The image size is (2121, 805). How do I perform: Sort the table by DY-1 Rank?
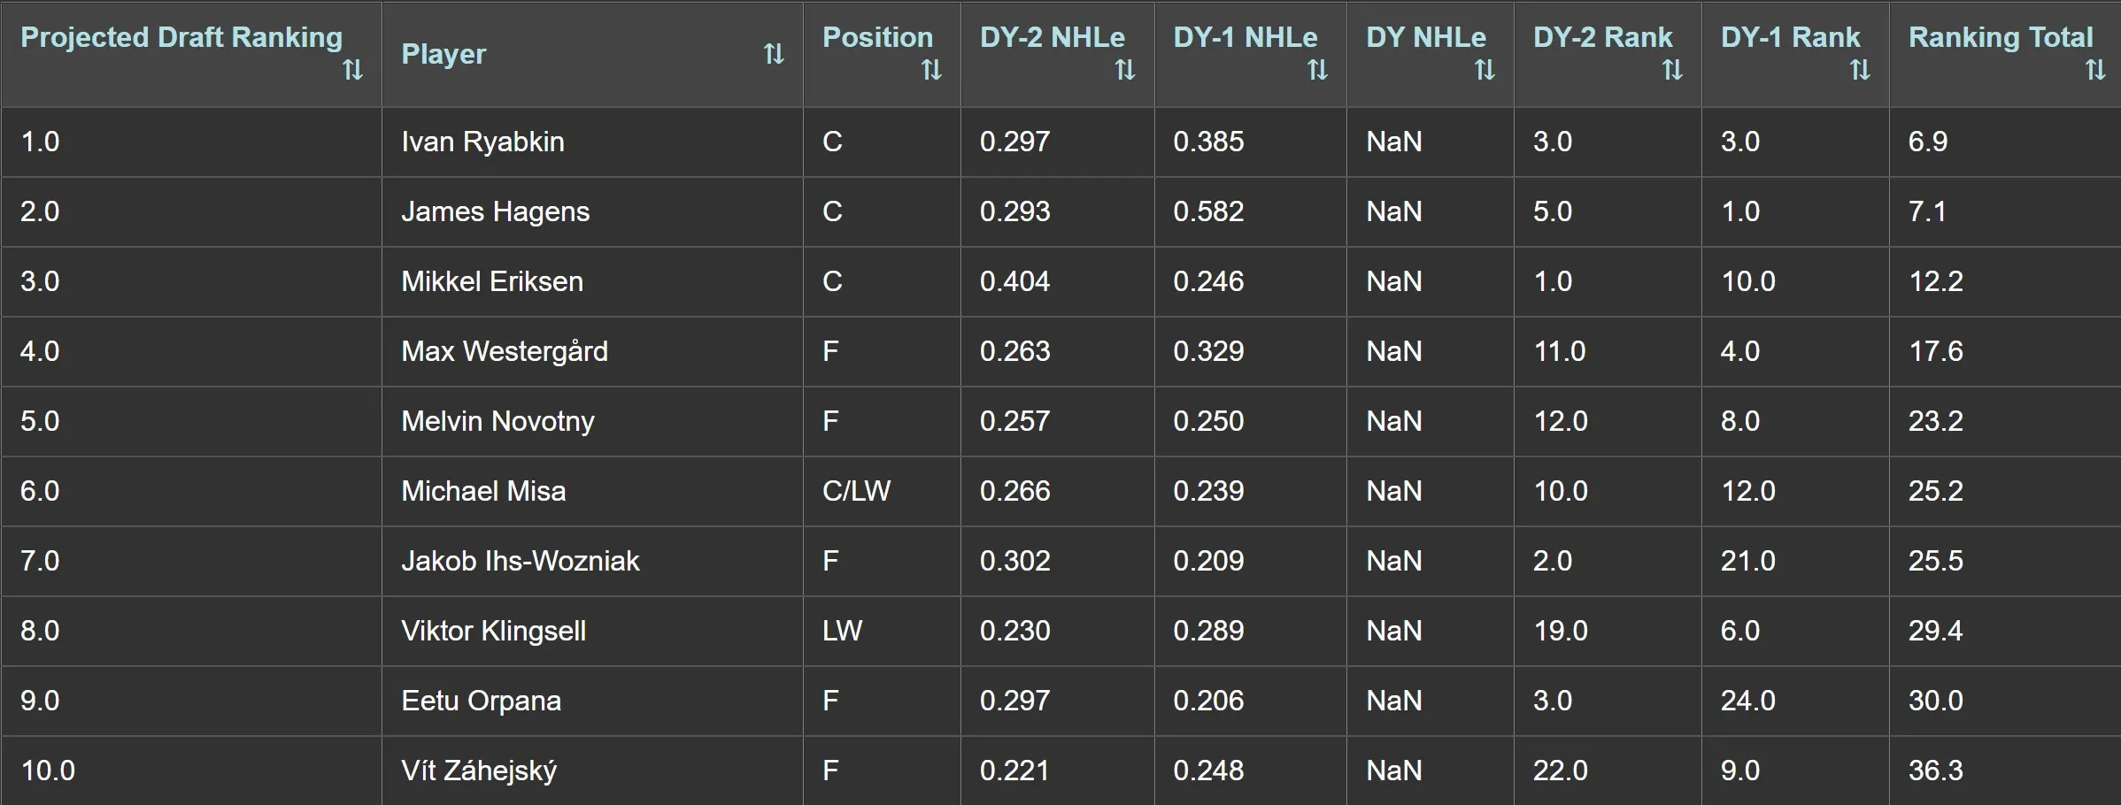pos(1859,71)
